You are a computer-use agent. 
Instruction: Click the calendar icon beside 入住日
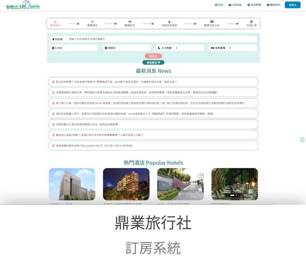tap(53, 48)
